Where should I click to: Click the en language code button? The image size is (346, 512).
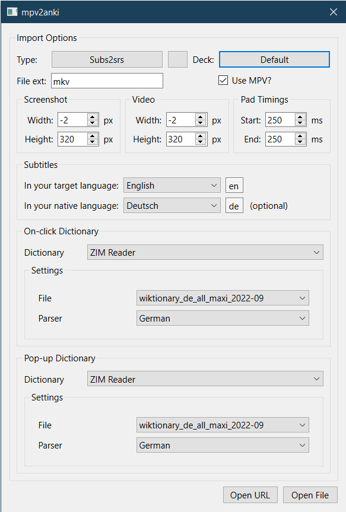coord(234,185)
